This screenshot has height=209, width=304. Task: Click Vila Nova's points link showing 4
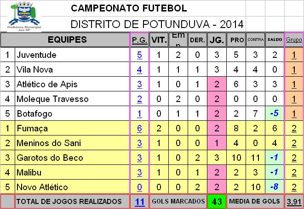coord(139,69)
